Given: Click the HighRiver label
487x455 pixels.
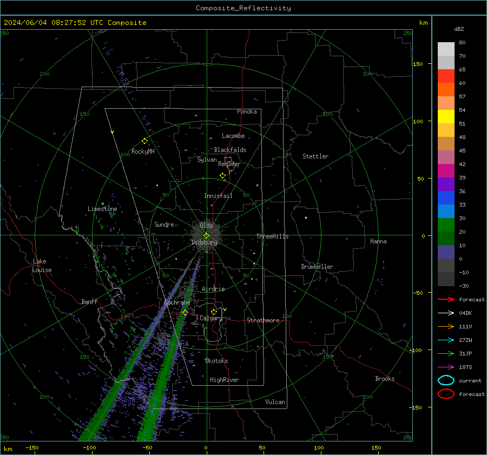Looking at the screenshot, I should coord(225,380).
